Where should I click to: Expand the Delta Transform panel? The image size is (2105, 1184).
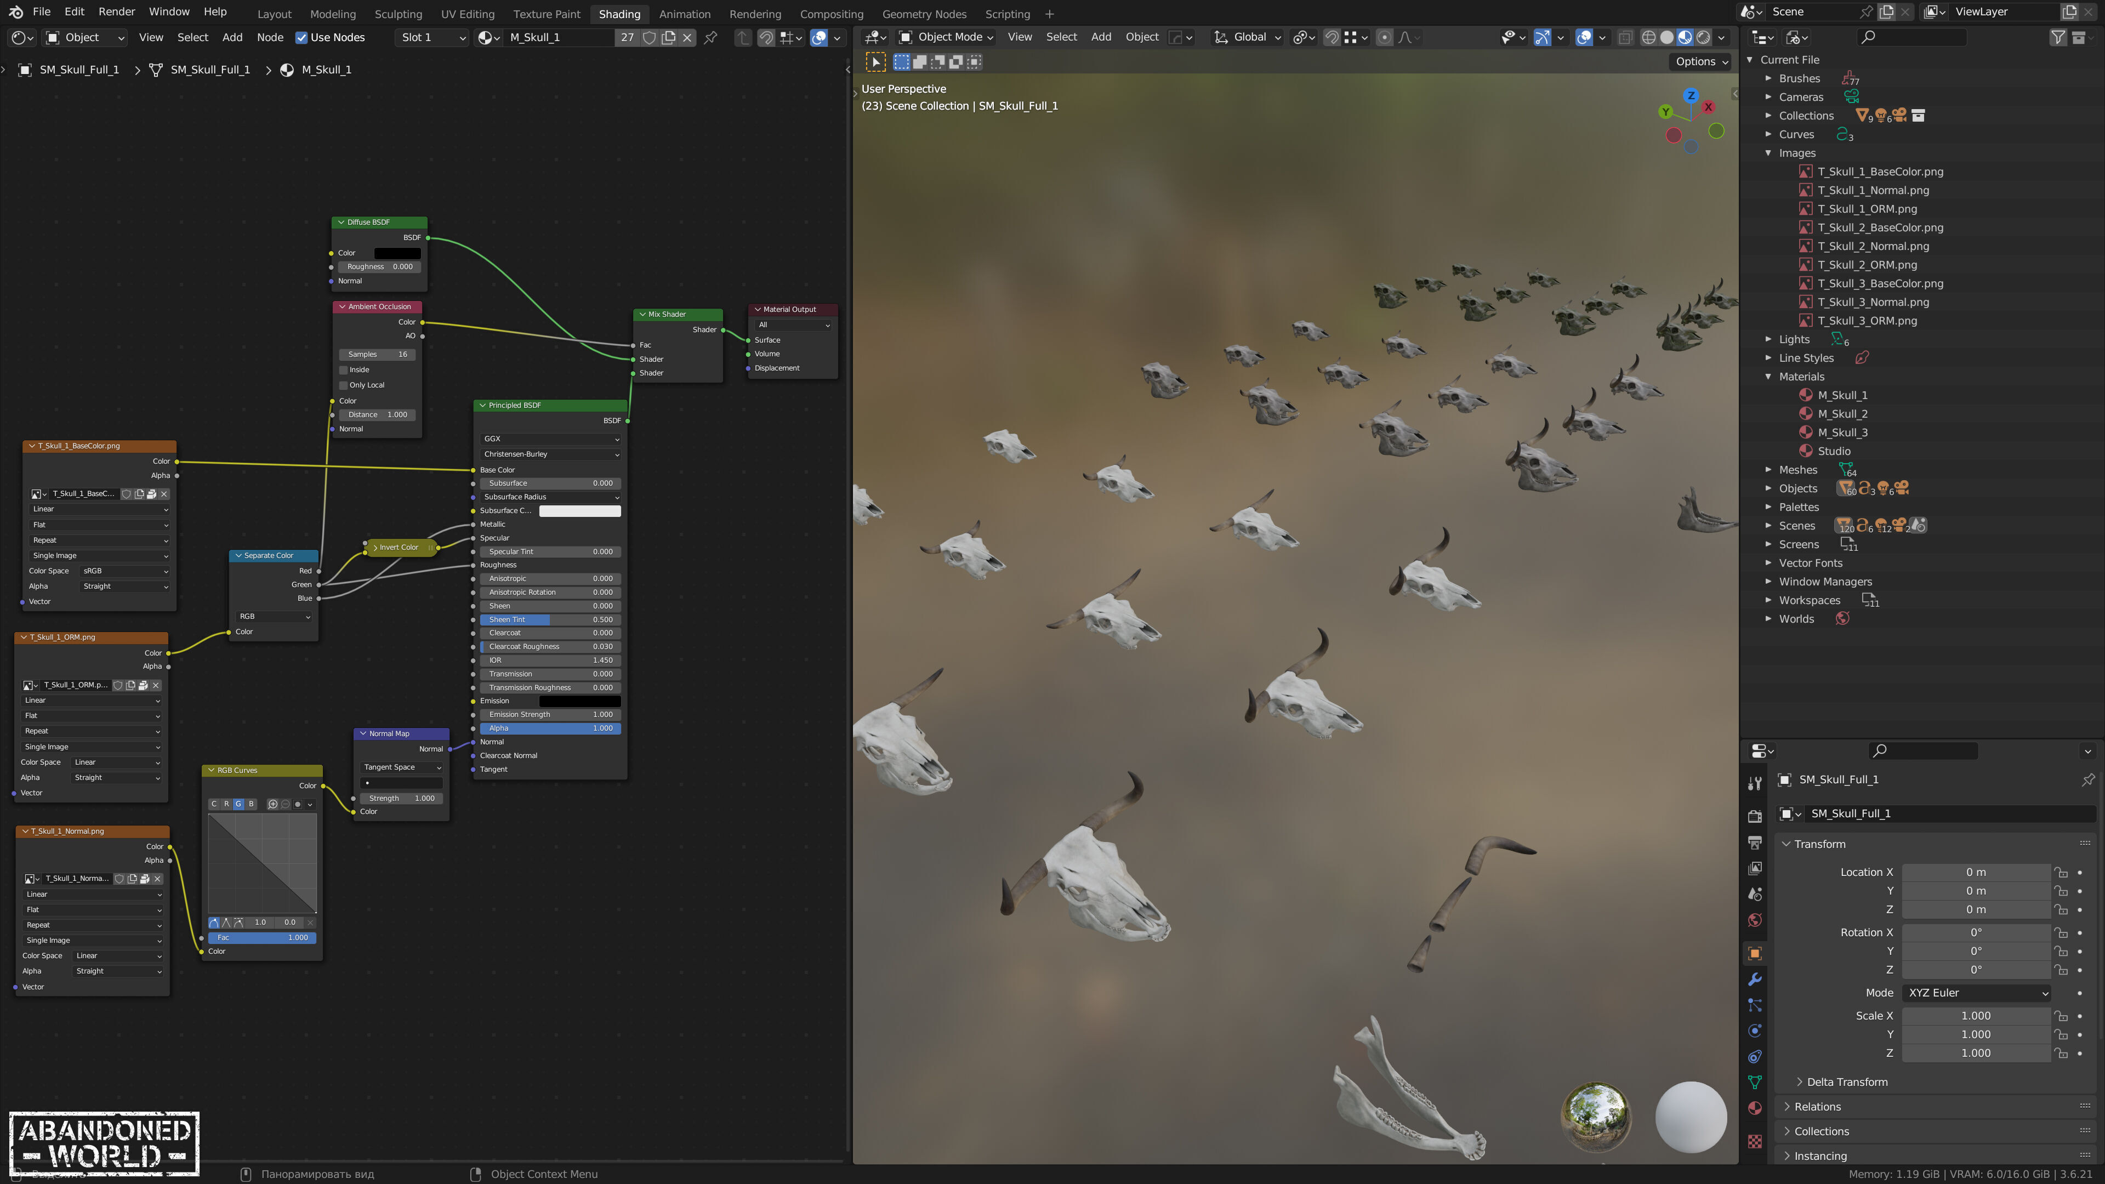pyautogui.click(x=1846, y=1082)
